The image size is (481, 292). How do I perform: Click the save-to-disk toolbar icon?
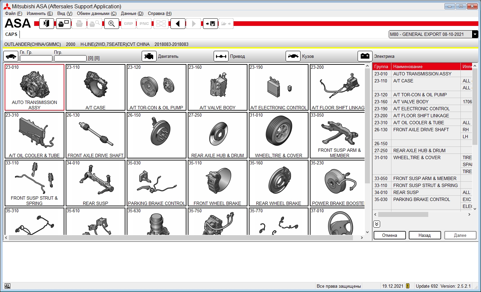tap(210, 24)
